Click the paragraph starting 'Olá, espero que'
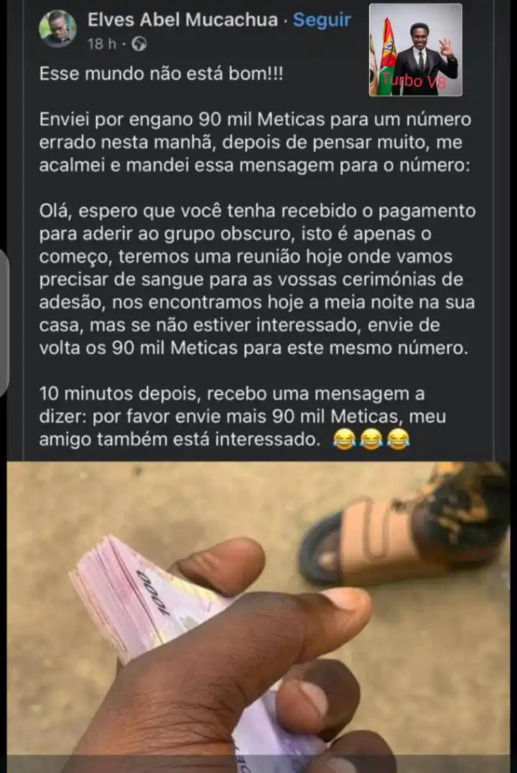 (258, 279)
